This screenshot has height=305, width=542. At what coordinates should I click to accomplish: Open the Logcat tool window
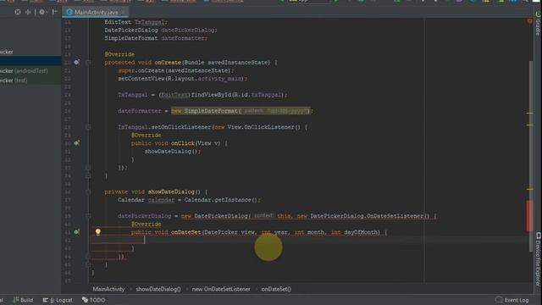(58, 300)
